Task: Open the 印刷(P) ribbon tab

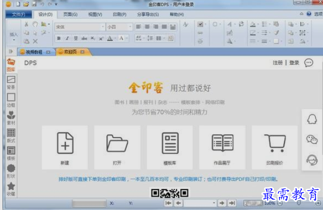Action: pos(119,14)
